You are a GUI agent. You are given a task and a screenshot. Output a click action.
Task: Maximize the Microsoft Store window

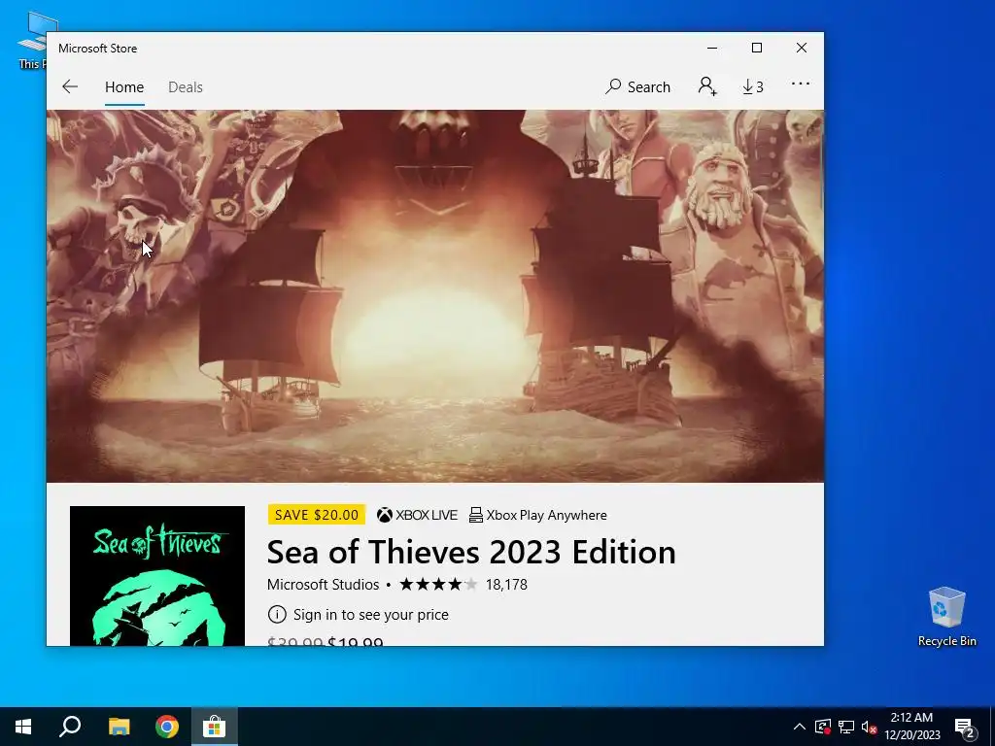coord(756,49)
